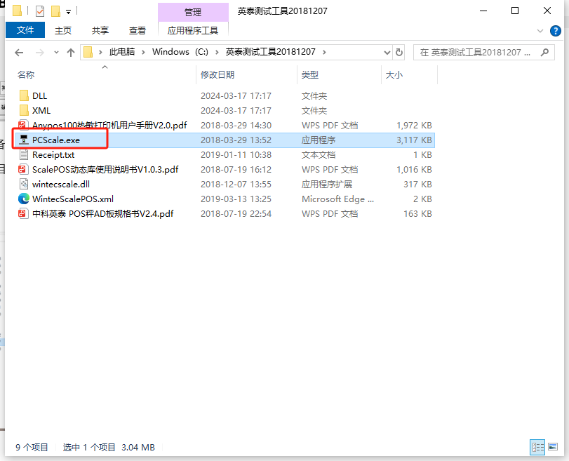Click the forward navigation arrow

click(40, 53)
